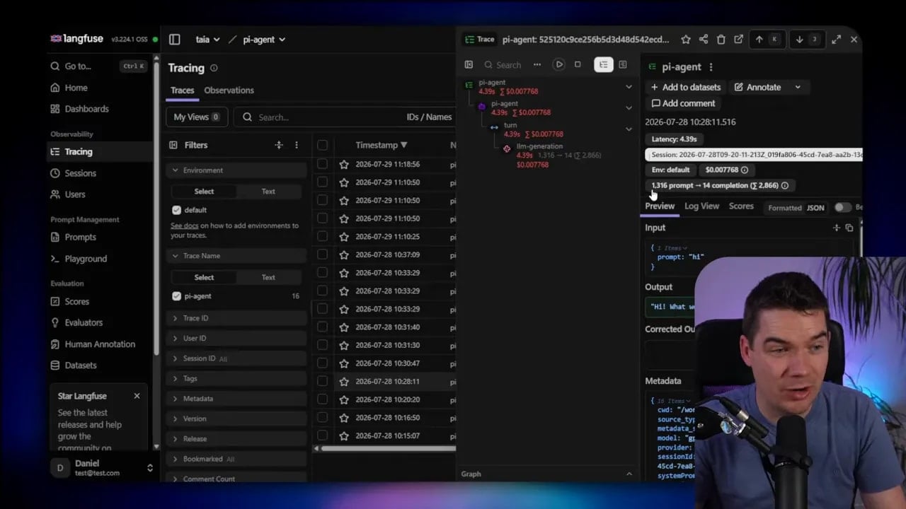
Task: Go to next trace (J arrow)
Action: (808, 40)
